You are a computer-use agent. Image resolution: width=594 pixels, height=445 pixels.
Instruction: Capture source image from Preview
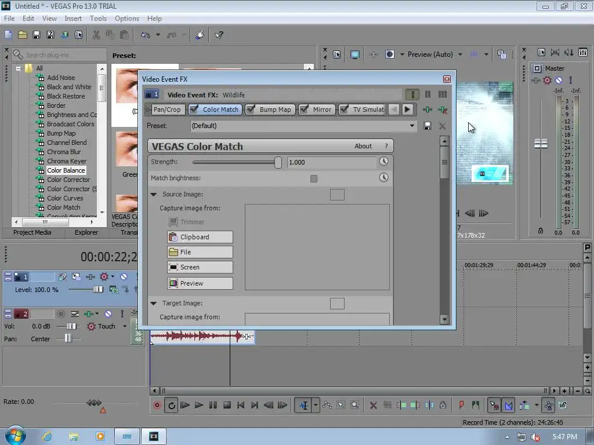[x=200, y=283]
